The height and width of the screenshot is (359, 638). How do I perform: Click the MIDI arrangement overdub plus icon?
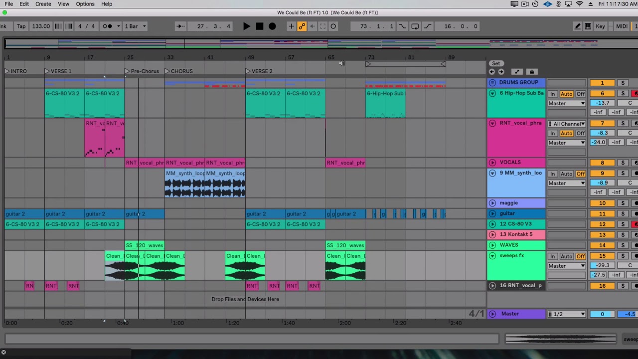click(292, 26)
